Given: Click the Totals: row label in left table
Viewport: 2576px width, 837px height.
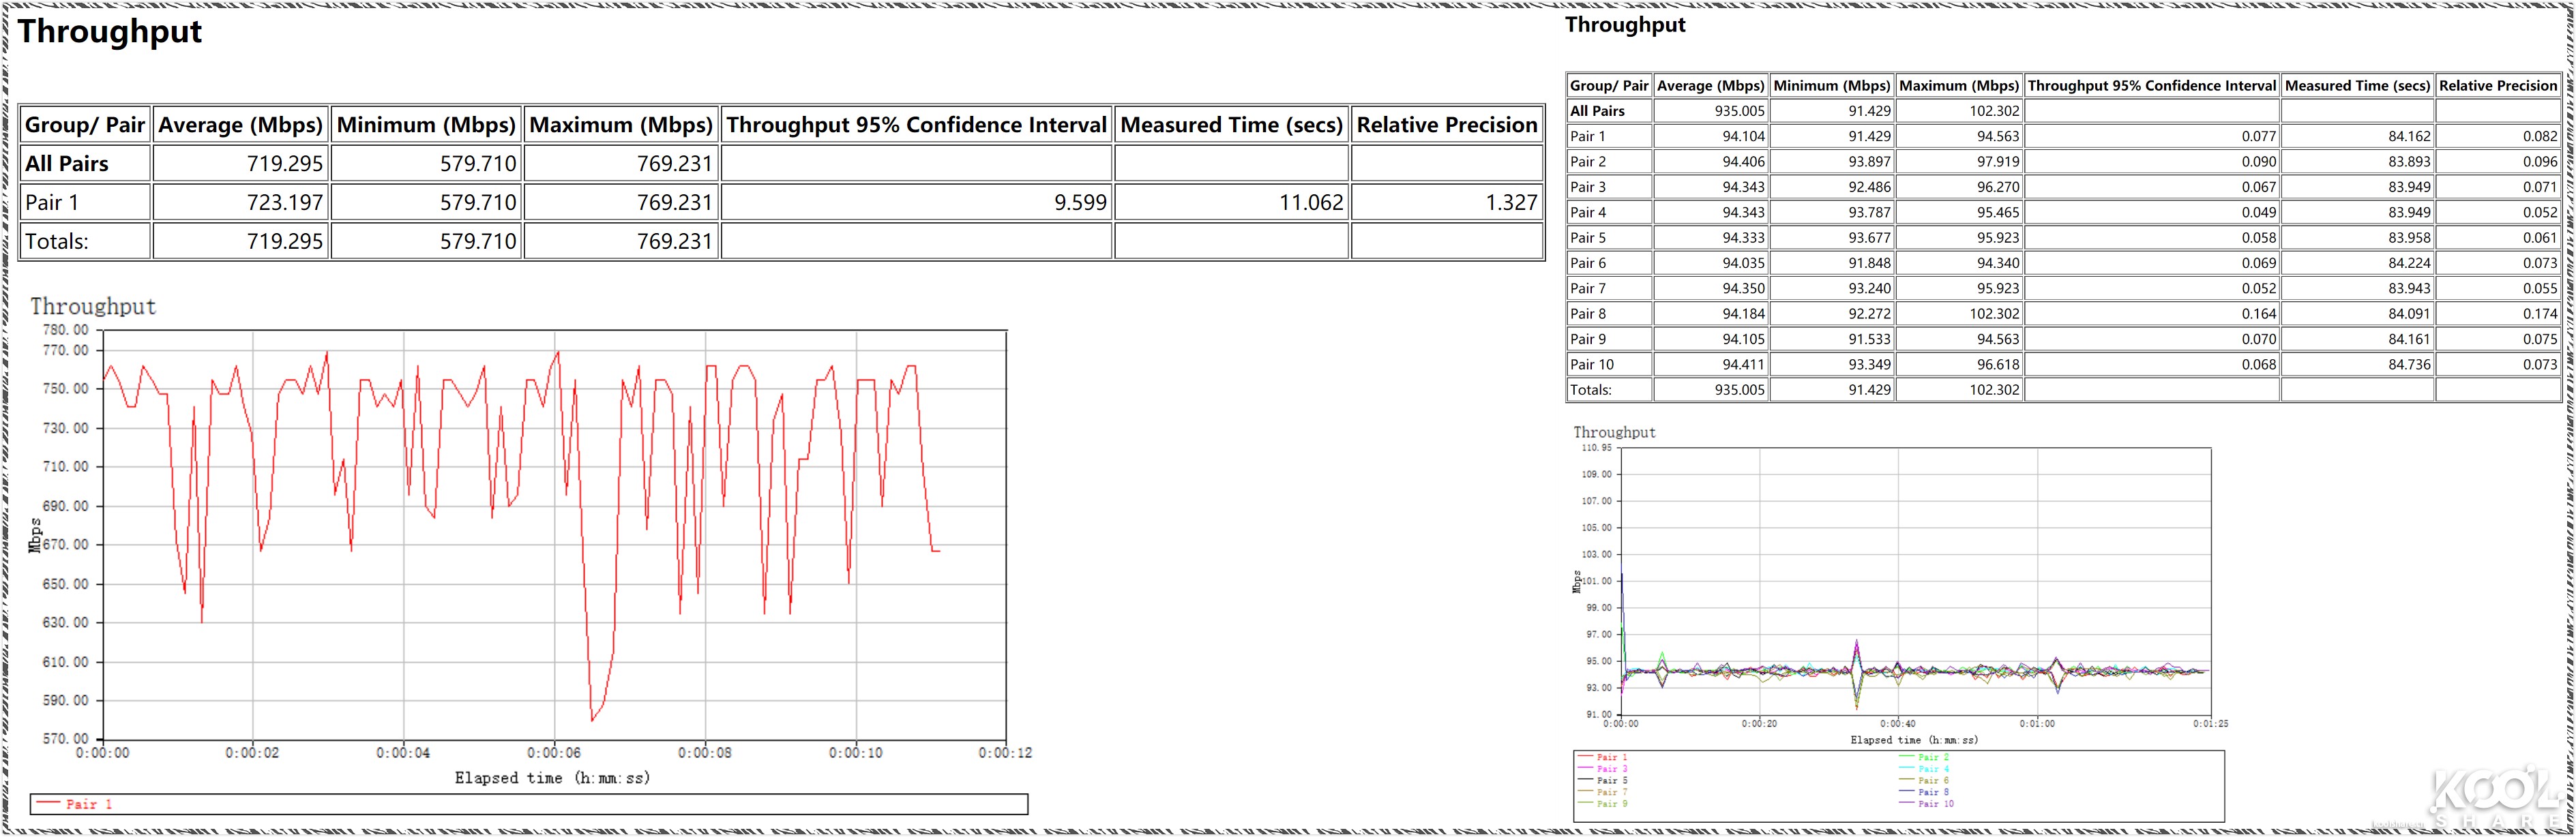Looking at the screenshot, I should pos(57,242).
